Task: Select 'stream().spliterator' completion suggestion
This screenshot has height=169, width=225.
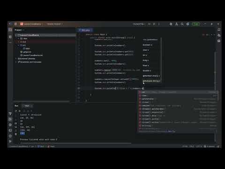Action: click(178, 109)
